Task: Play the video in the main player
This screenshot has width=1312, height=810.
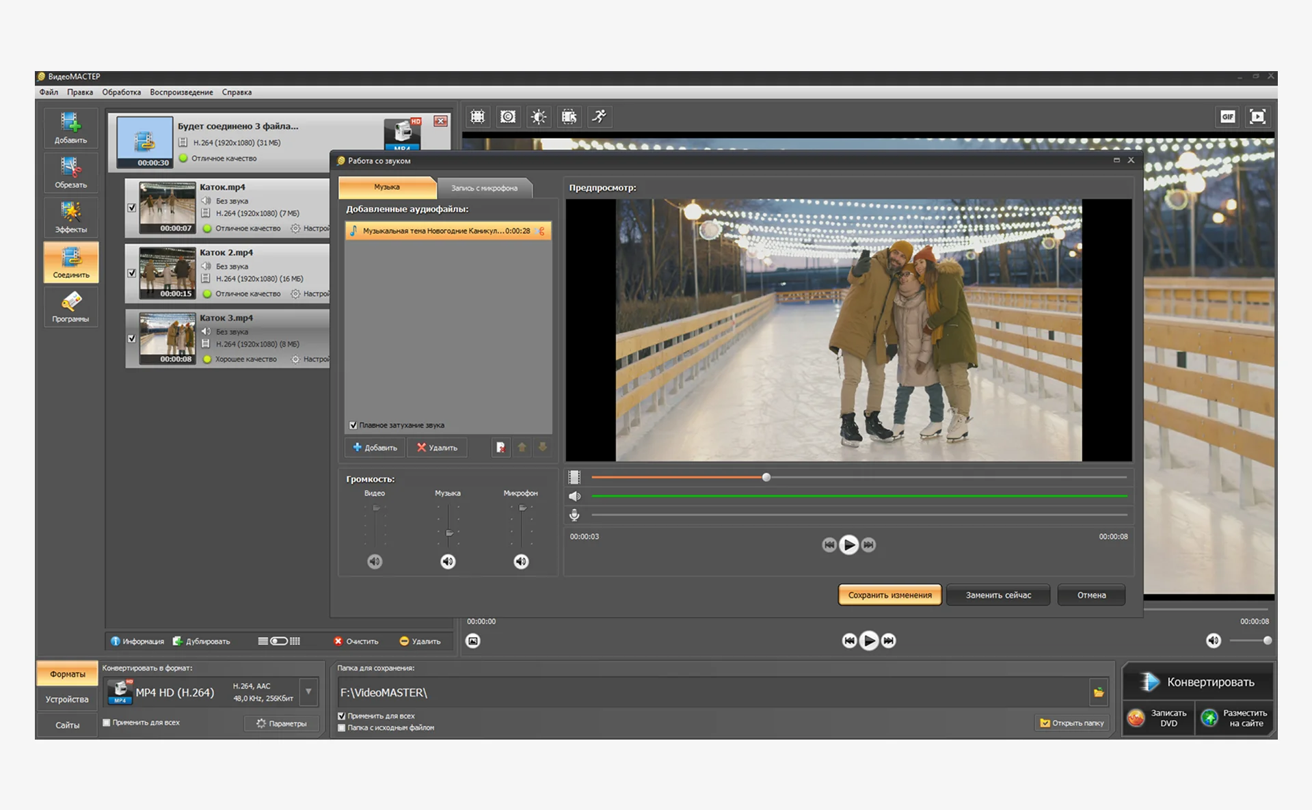Action: point(869,640)
